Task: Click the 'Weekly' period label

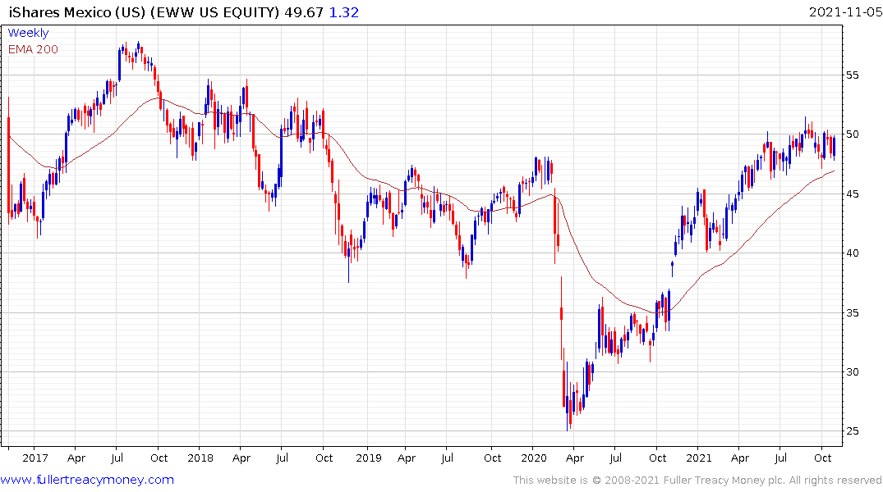Action: pos(28,33)
